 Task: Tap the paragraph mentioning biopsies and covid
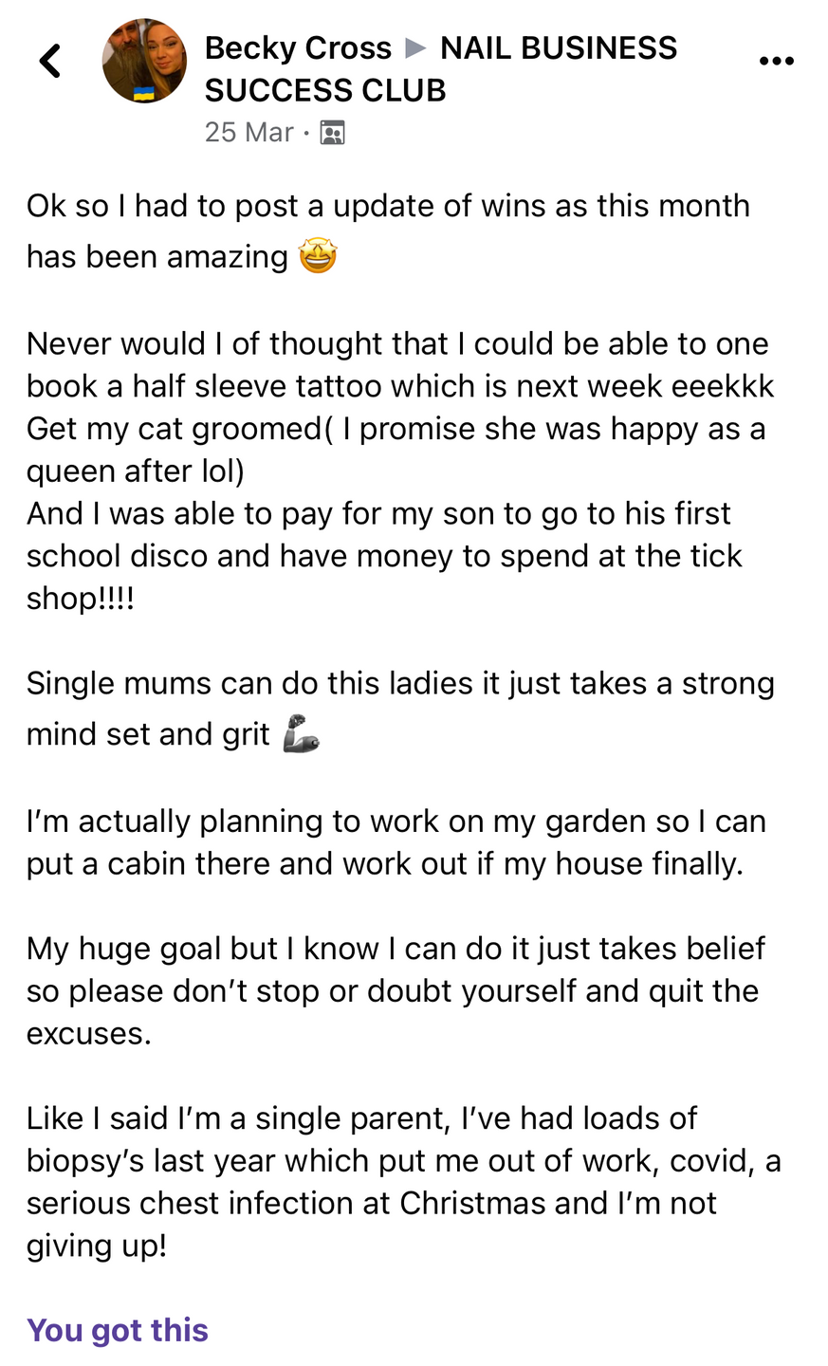(x=403, y=1181)
